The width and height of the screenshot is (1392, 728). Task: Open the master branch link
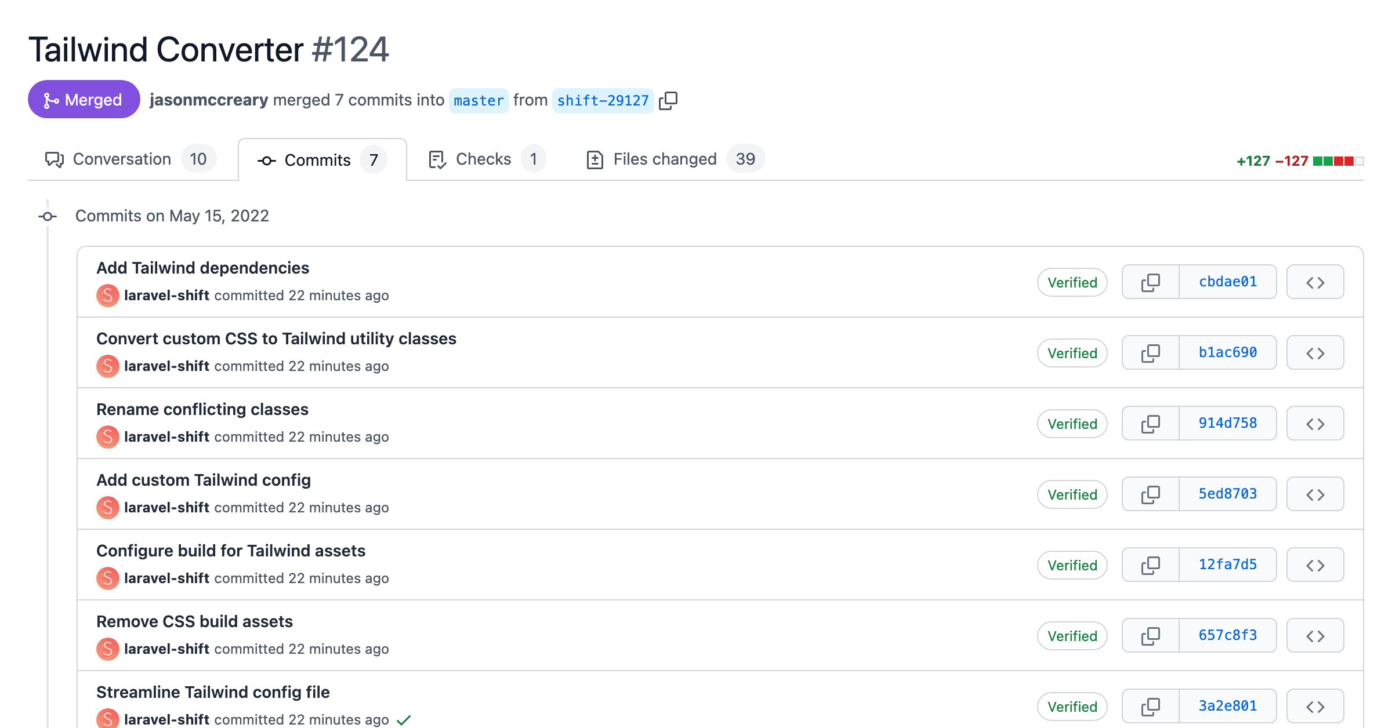click(x=478, y=101)
